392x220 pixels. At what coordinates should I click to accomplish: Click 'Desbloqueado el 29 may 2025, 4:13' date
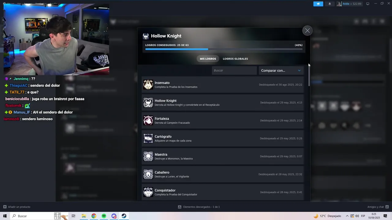tap(281, 103)
